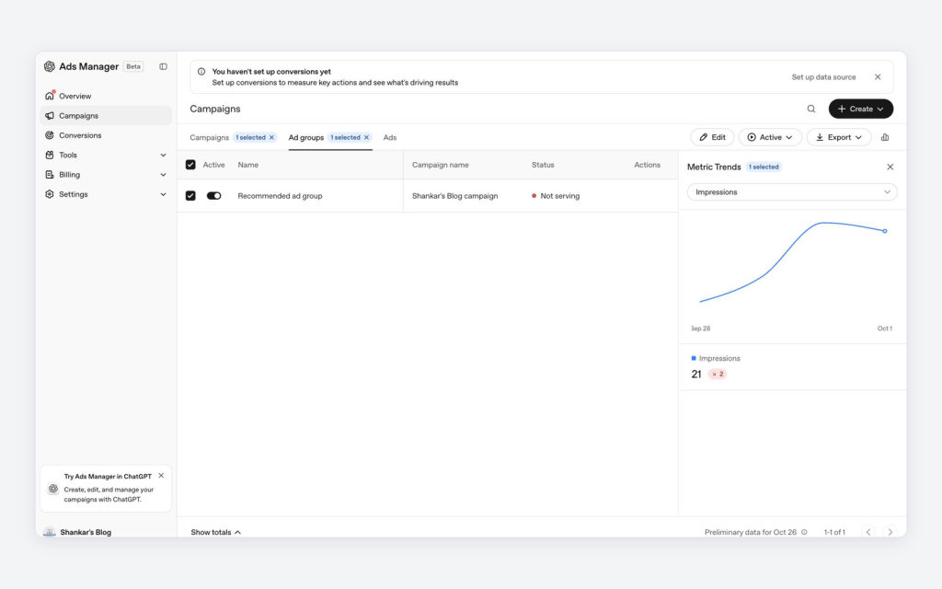Click the Billing sidebar icon
The width and height of the screenshot is (942, 589).
(50, 174)
